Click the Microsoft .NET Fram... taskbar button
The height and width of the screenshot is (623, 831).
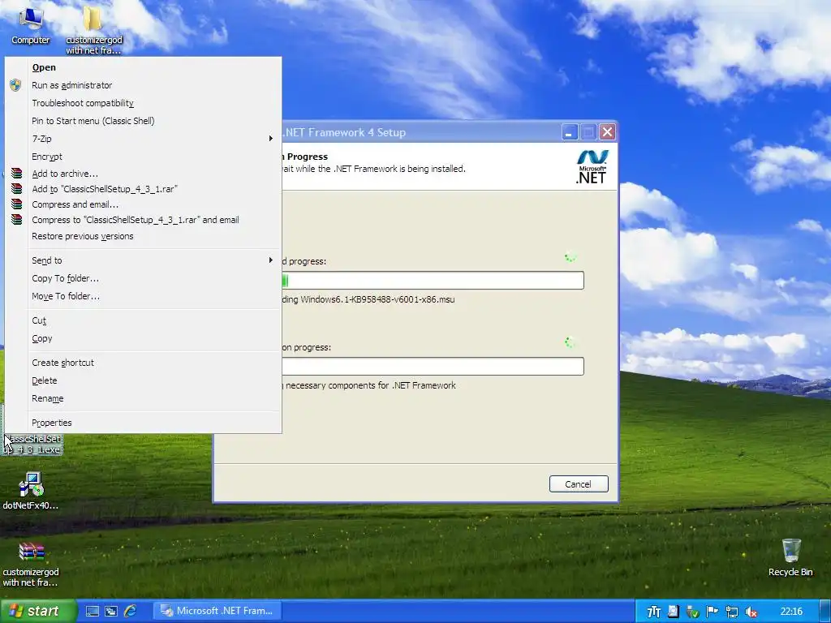[217, 611]
